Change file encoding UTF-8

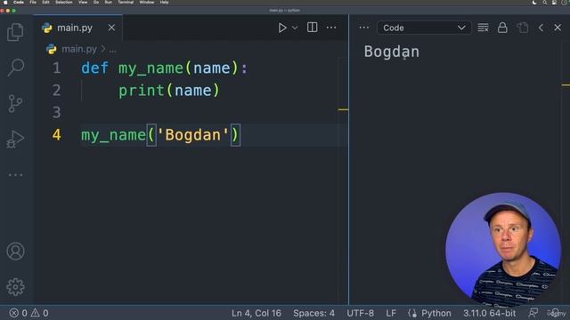click(x=360, y=313)
